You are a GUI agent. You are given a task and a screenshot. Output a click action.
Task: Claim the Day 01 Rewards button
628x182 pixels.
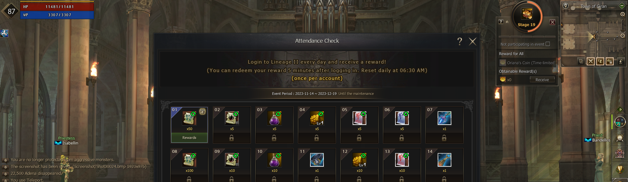189,138
